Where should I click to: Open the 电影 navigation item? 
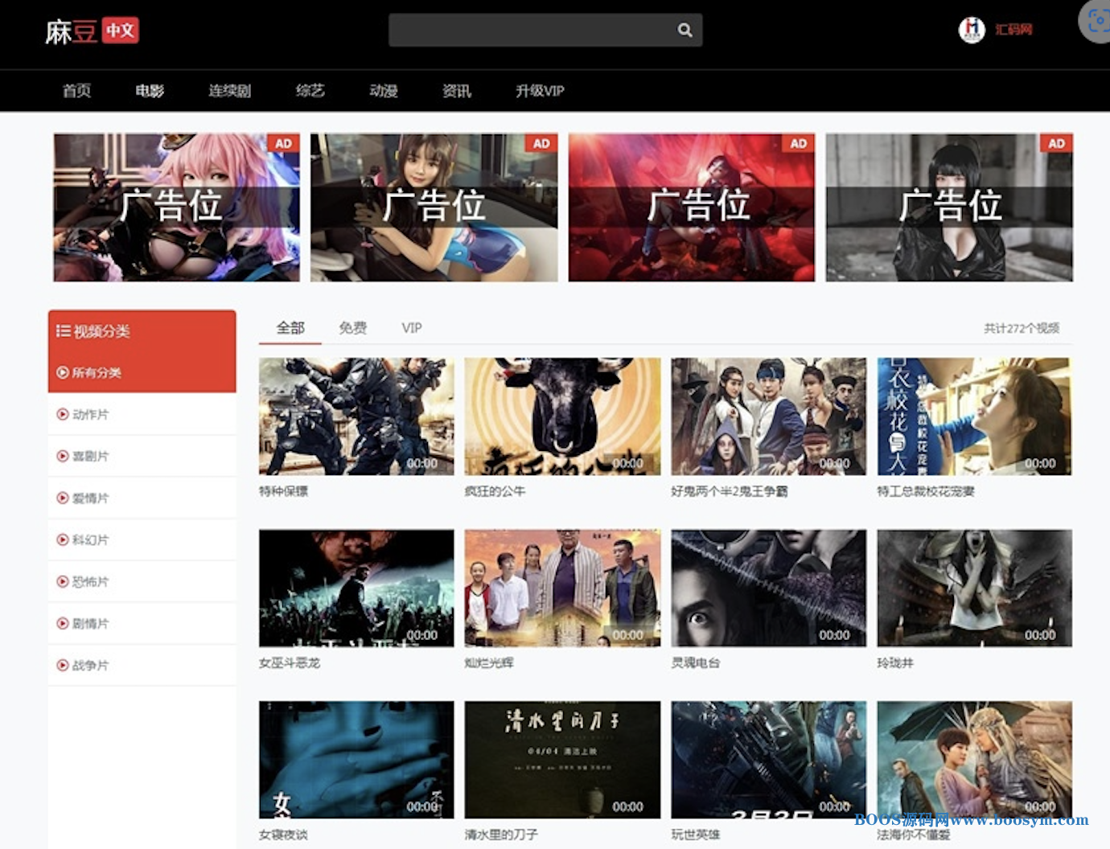[x=150, y=91]
